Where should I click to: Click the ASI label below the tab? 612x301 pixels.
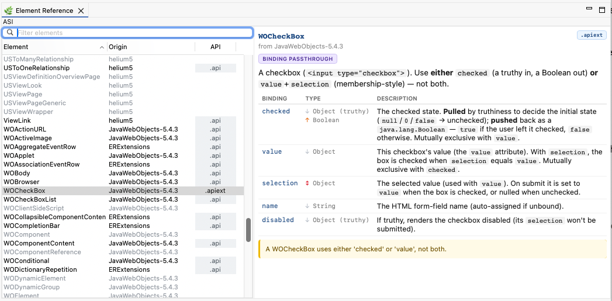[8, 22]
